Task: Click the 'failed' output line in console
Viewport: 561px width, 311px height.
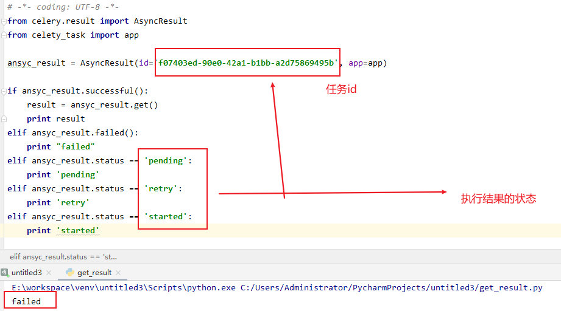Action: [x=26, y=302]
